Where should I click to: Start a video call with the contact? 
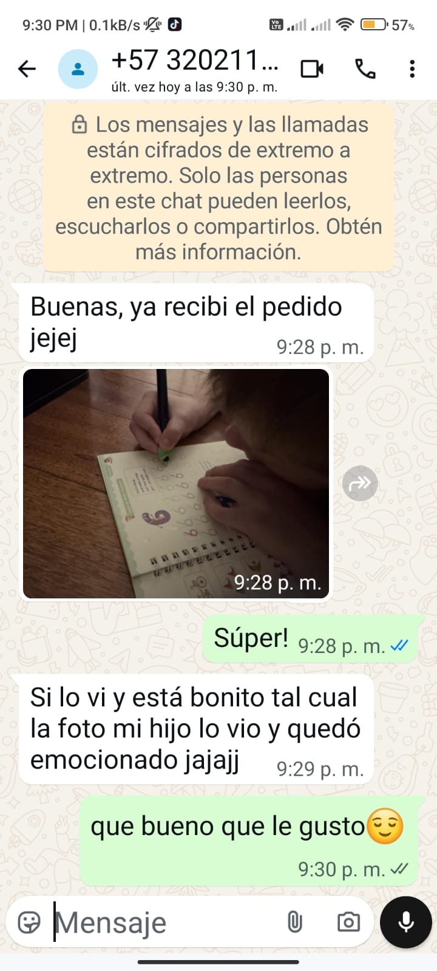(312, 69)
